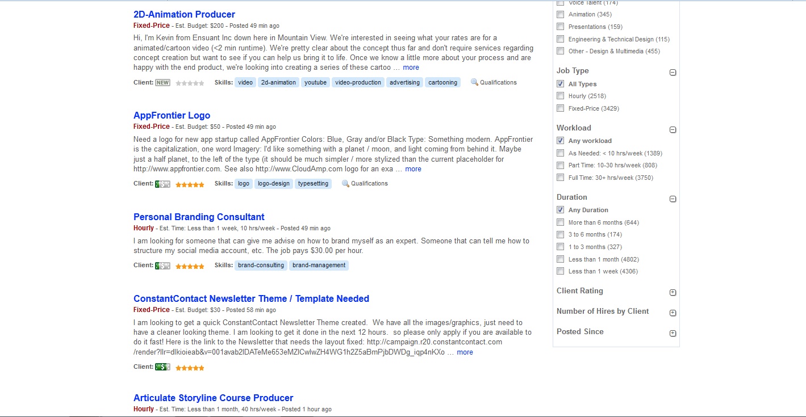The width and height of the screenshot is (806, 417).
Task: Open the 2D-Animation Producer job
Action: tap(184, 15)
